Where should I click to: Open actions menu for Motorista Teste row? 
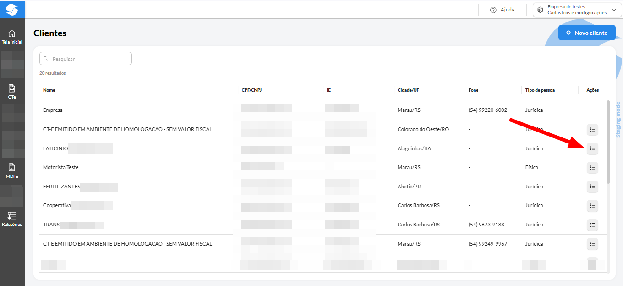592,168
